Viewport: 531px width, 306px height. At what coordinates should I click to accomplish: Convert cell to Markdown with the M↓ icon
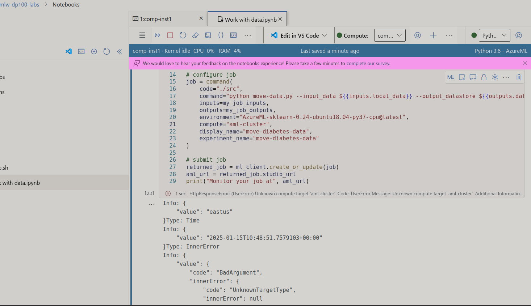(451, 77)
